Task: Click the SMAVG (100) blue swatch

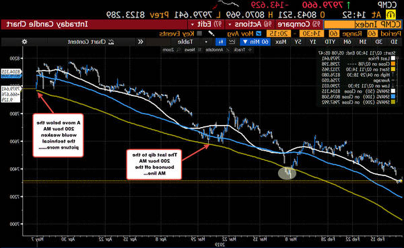Action: 393,97
